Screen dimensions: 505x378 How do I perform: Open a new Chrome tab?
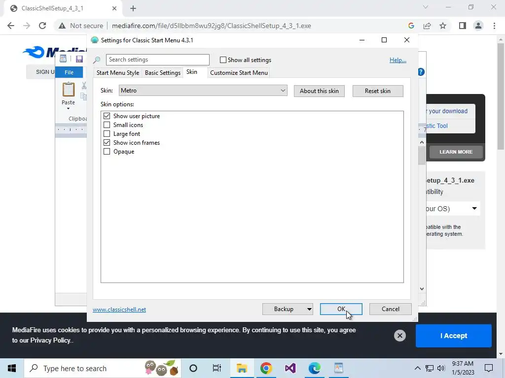[x=133, y=8]
